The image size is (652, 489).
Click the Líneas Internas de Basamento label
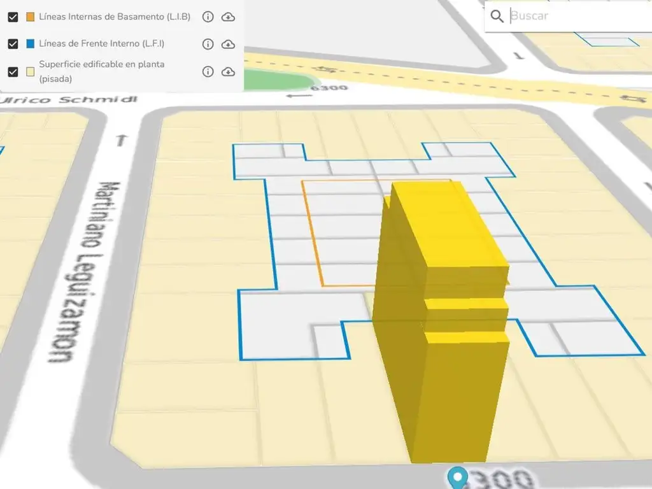115,17
